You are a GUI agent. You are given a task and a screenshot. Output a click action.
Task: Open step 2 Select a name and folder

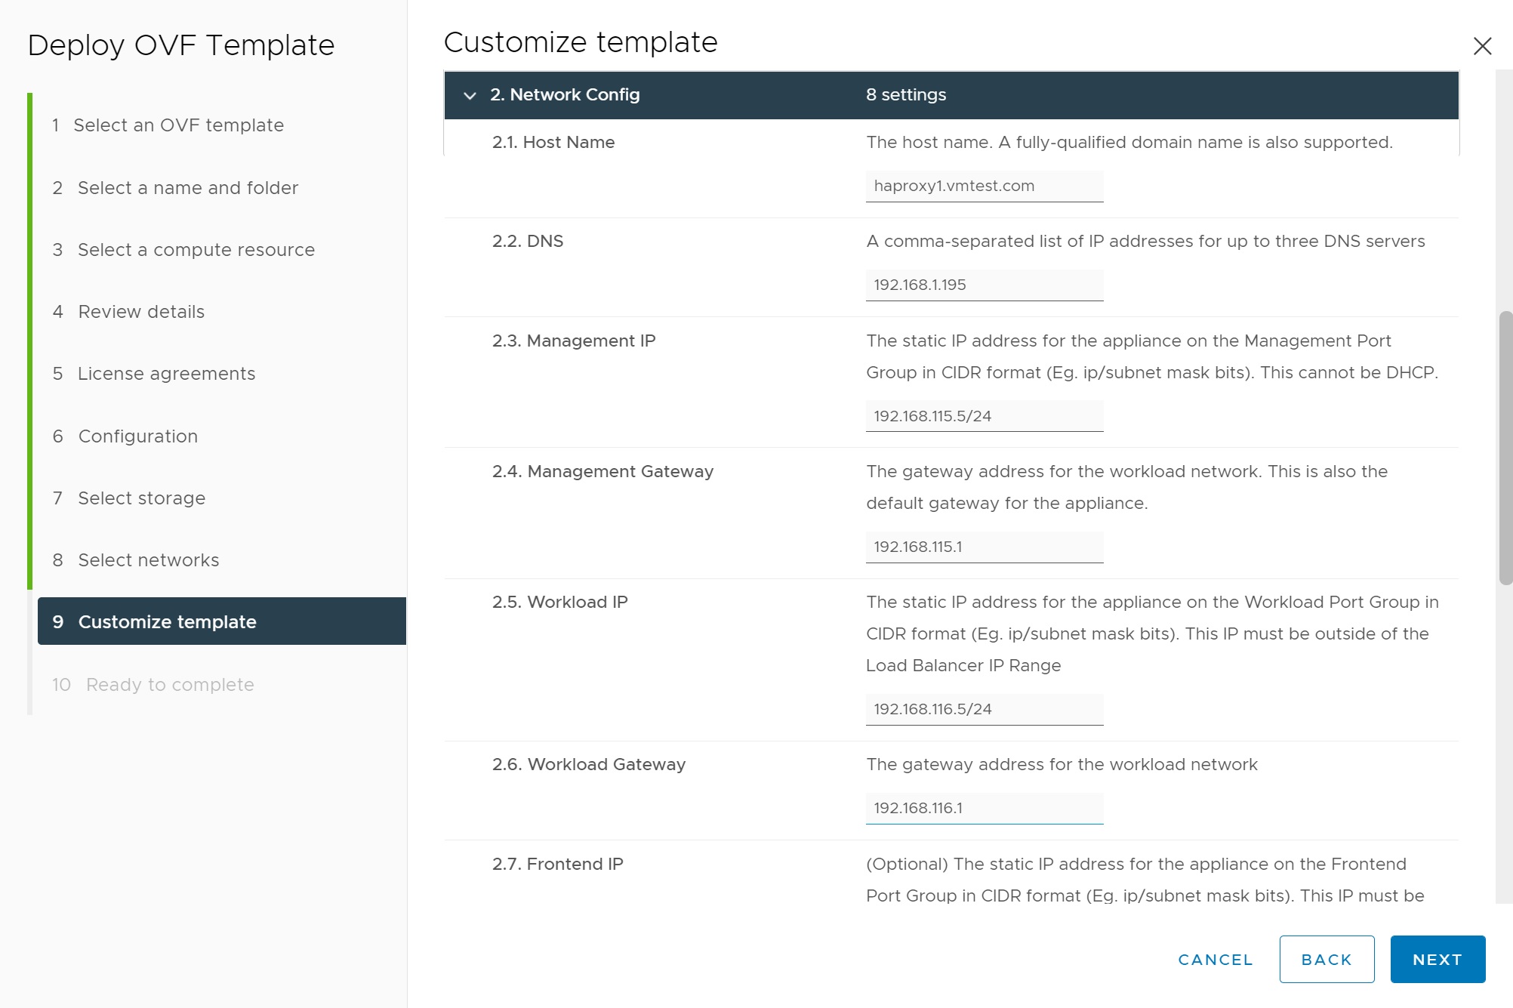[187, 188]
